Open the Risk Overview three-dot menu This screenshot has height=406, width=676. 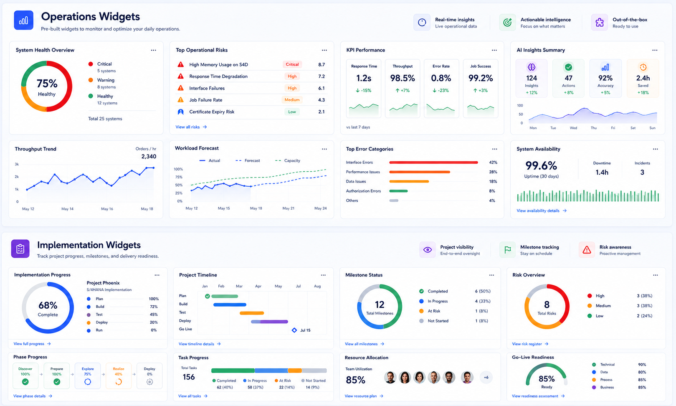pos(656,275)
